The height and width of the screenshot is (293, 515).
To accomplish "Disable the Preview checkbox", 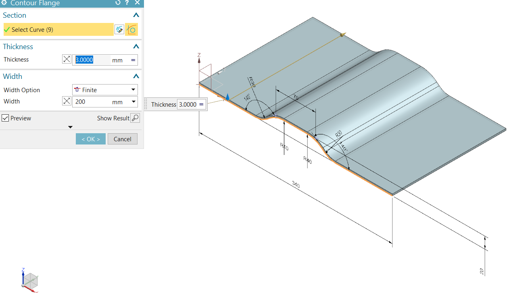I will point(5,118).
